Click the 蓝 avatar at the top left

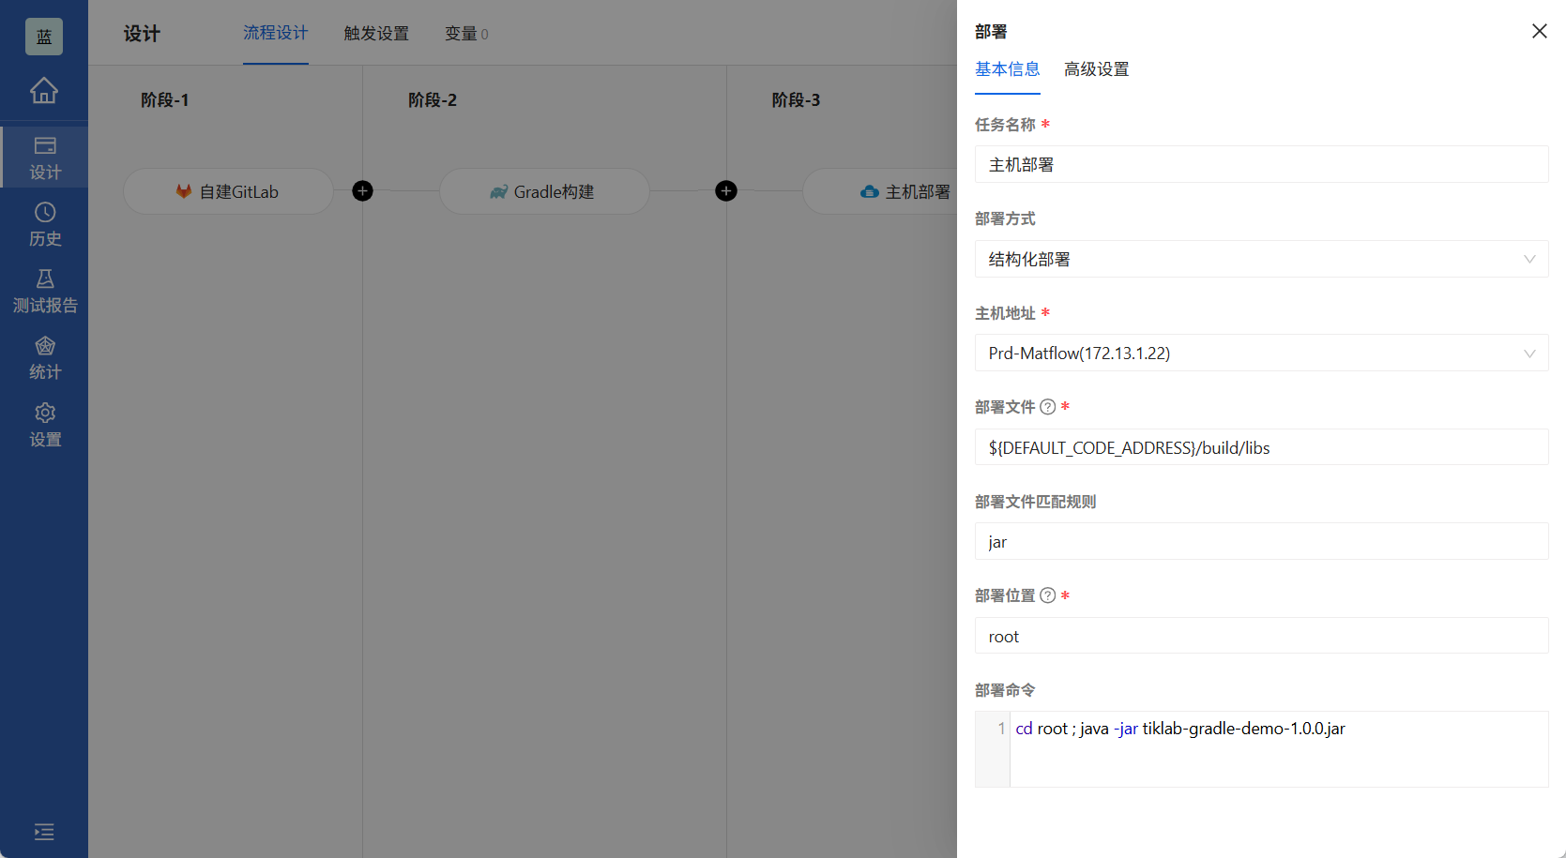pos(43,36)
